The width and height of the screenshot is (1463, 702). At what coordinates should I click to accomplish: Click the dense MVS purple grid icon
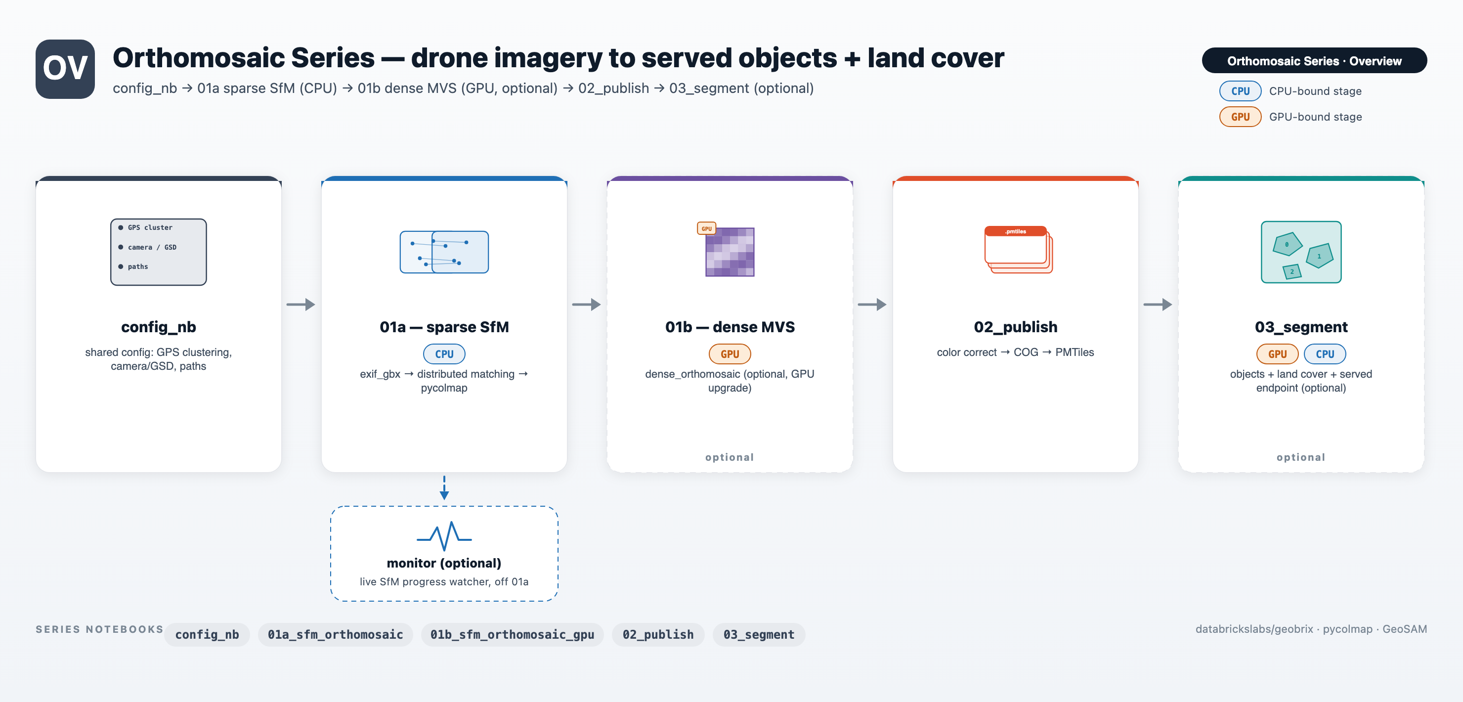[729, 252]
